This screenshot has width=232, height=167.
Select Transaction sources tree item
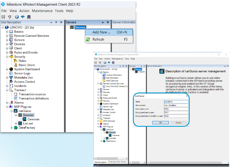point(32,94)
